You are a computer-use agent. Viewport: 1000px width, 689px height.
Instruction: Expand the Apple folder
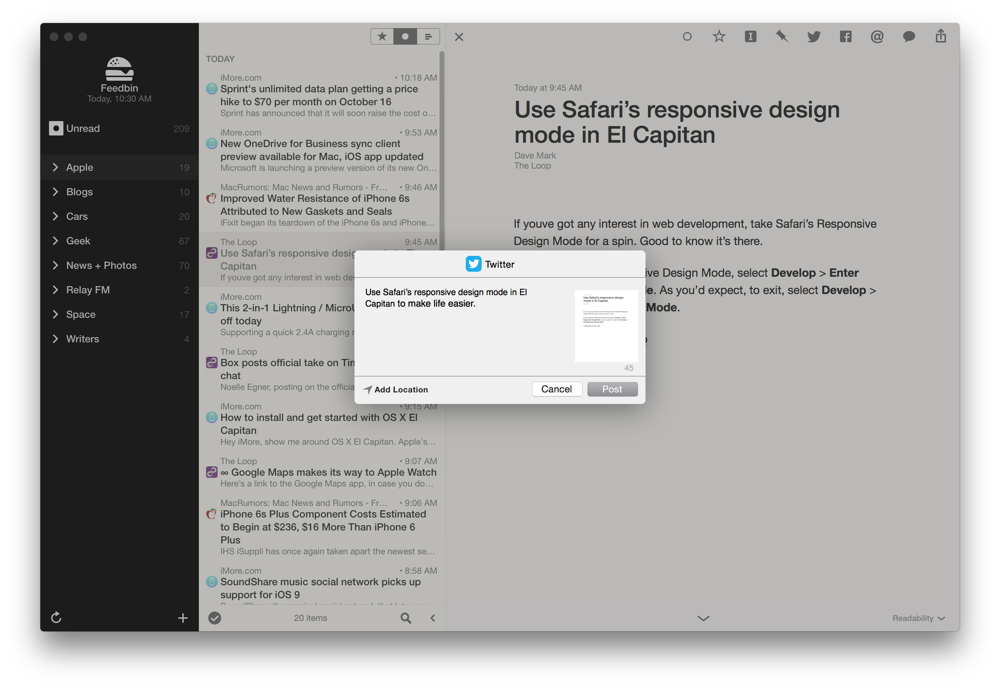[x=55, y=167]
